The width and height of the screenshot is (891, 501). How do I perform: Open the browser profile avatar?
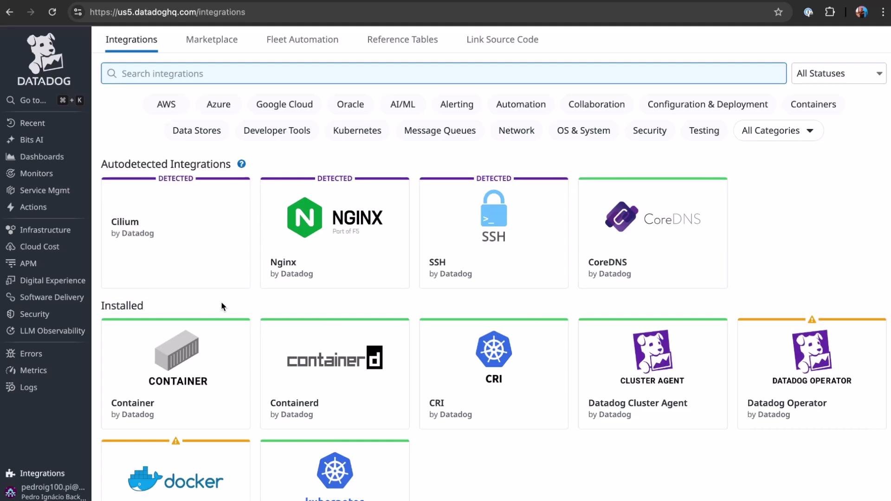coord(861,12)
